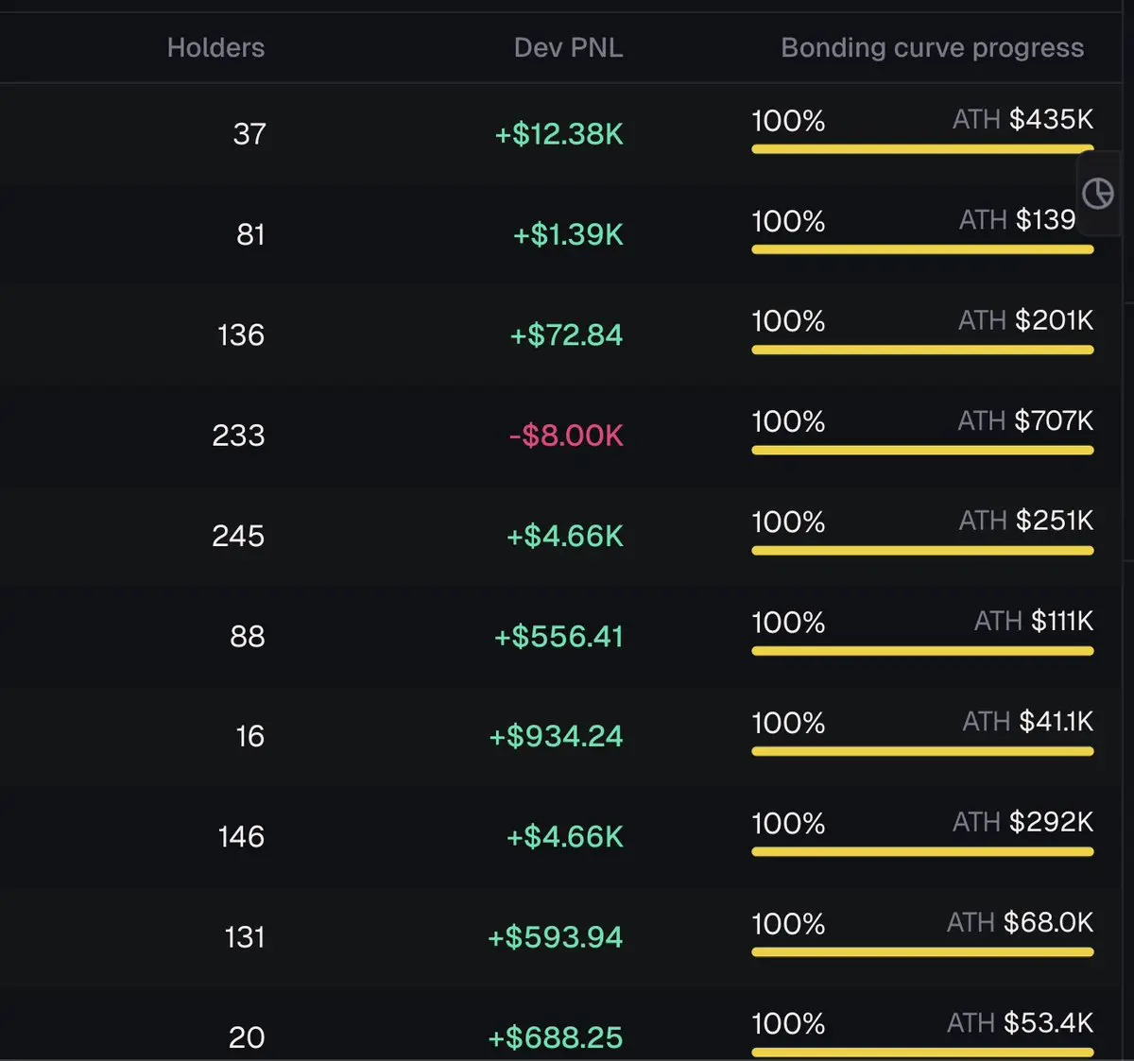Select the +$12.38K Dev PNL value

[x=558, y=134]
